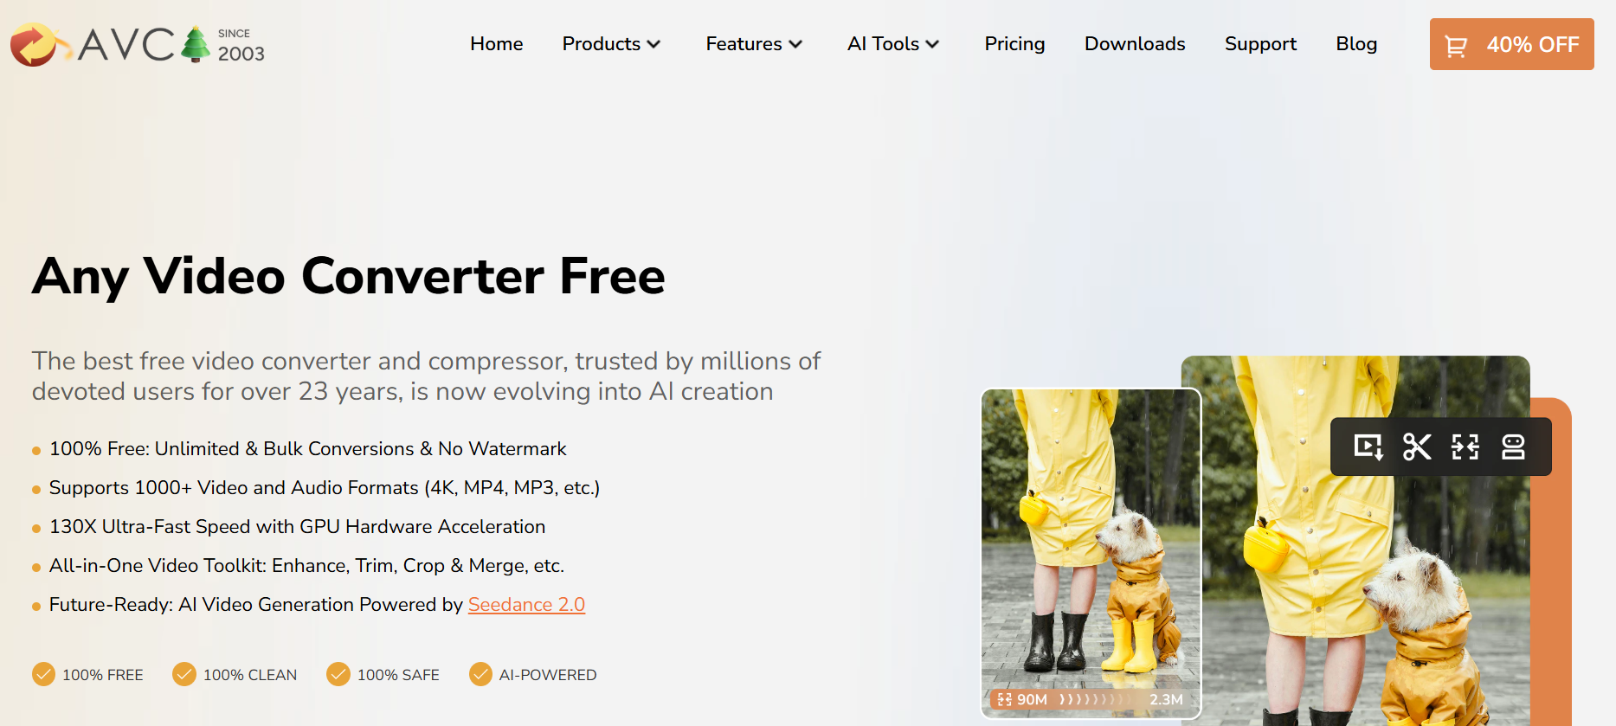Click the 90M compress icon on thumbnail
This screenshot has width=1616, height=726.
coord(1004,699)
